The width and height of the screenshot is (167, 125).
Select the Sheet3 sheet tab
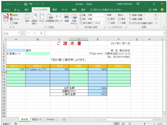coord(50,119)
